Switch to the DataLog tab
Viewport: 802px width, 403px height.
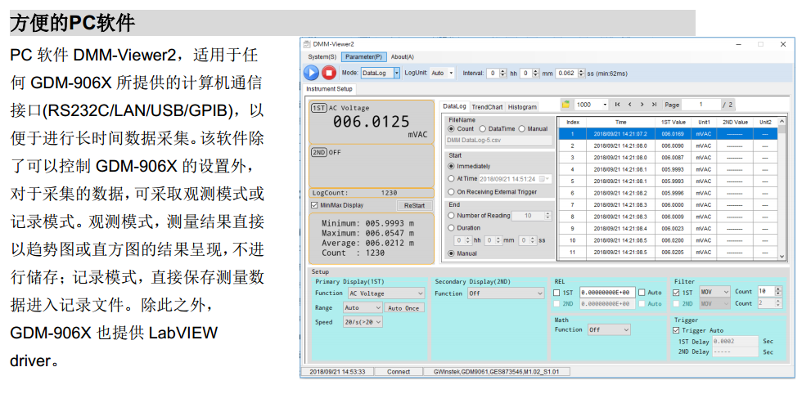pyautogui.click(x=454, y=106)
